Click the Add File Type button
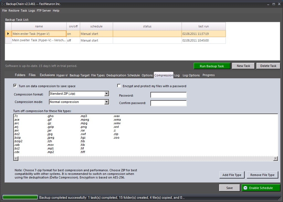Screen dimensions: 283x202 (x=232, y=175)
